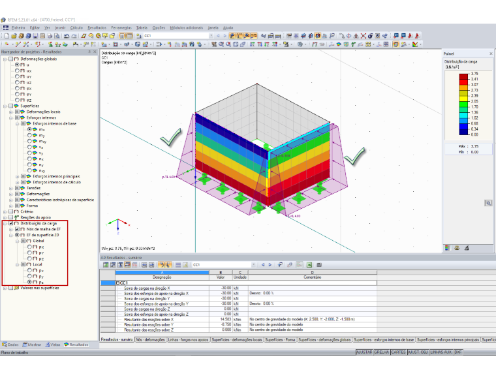Screen dimensions: 496x372
Task: Click the red 3.75 color swatch in legend
Action: click(x=463, y=76)
